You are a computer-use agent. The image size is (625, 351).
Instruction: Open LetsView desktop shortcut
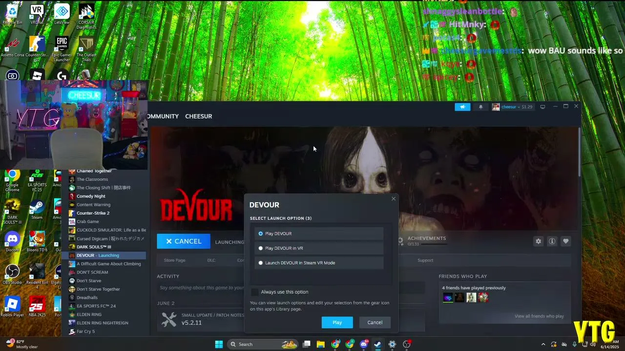[x=62, y=14]
